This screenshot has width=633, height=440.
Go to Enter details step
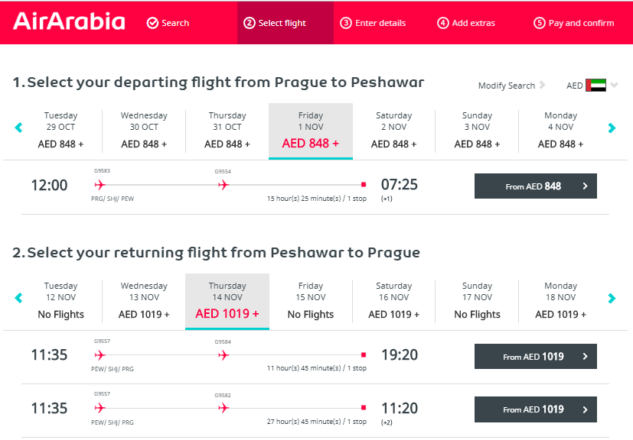coord(373,23)
